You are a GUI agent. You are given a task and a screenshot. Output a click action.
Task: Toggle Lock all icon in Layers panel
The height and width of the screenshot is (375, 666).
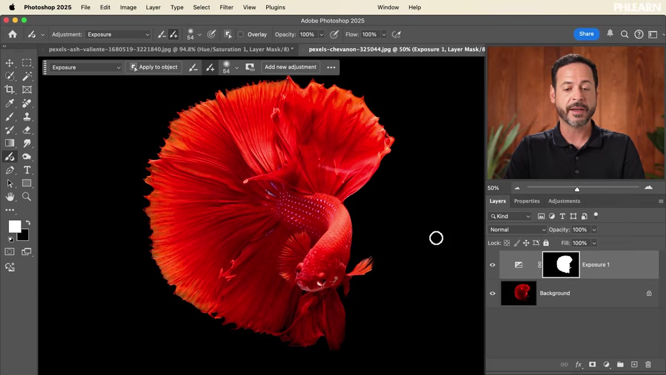pyautogui.click(x=546, y=243)
